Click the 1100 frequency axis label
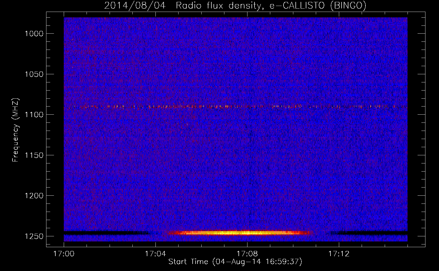The width and height of the screenshot is (439, 271). [x=34, y=115]
